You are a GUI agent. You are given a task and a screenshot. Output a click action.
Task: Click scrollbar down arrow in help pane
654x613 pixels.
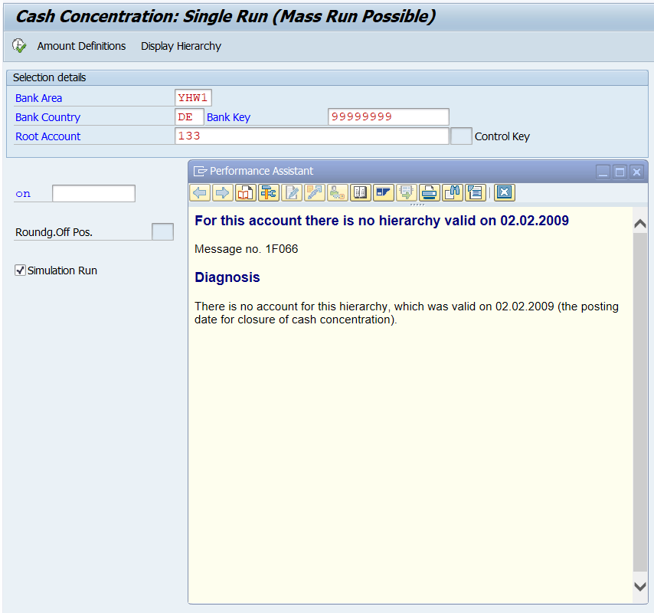click(639, 586)
